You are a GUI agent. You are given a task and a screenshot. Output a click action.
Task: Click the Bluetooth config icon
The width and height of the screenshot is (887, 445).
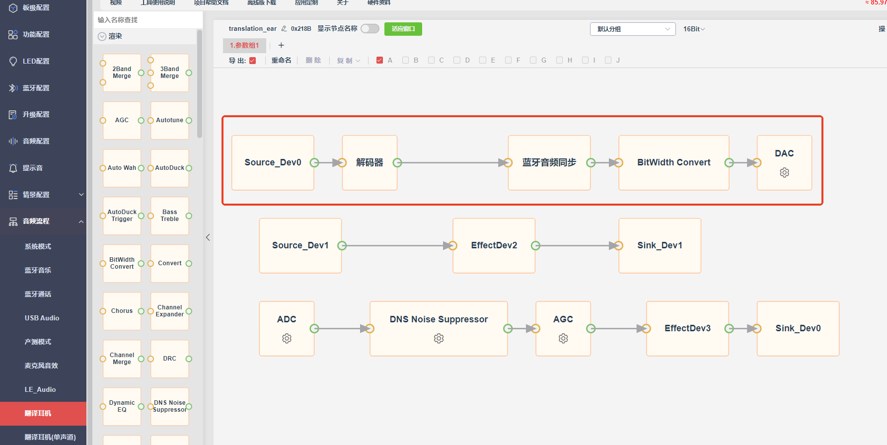coord(13,88)
